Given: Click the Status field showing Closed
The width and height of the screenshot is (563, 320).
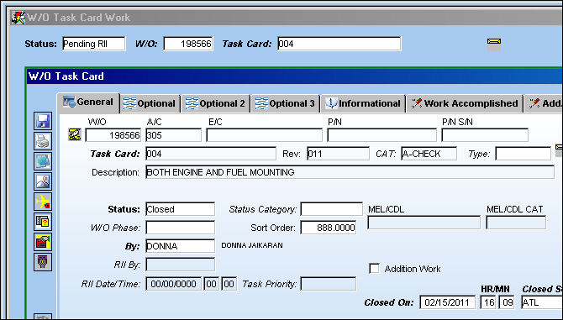Looking at the screenshot, I should pyautogui.click(x=181, y=209).
